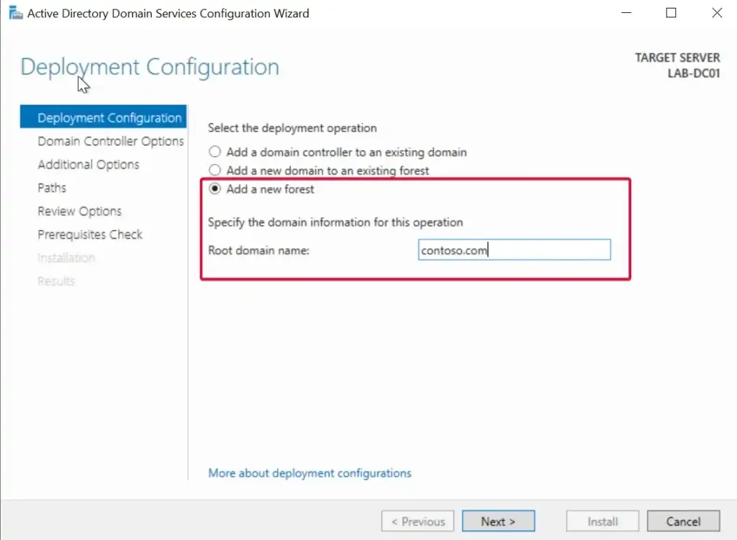Open the Additional Options step

(89, 165)
